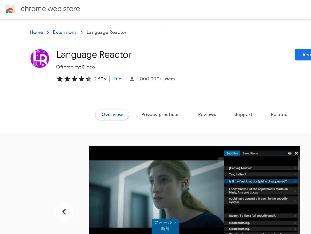The image size is (311, 234).
Task: Click the Fun category link
Action: point(117,79)
